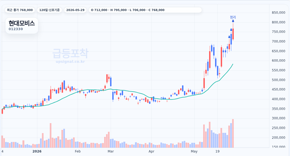Click the 최근 종가 768,000 badge
Screen dimensions: 290x156
click(x=20, y=10)
